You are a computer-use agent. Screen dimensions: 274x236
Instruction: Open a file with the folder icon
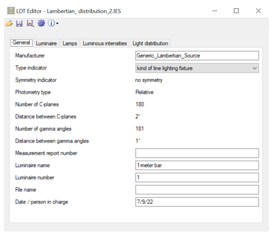(x=9, y=23)
